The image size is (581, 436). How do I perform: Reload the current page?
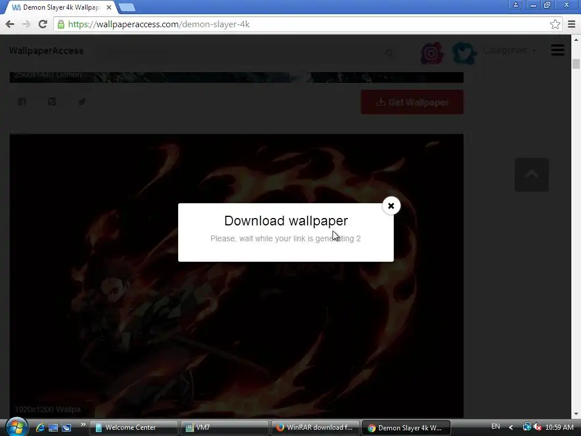point(43,24)
